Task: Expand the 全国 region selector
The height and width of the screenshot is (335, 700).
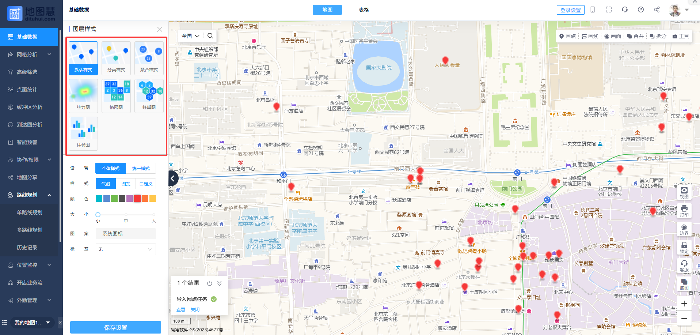Action: click(190, 36)
